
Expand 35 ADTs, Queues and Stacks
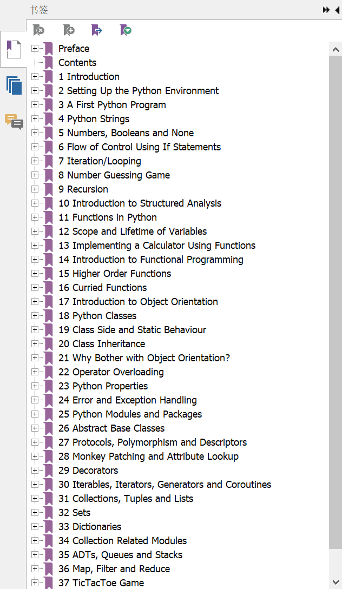(35, 554)
